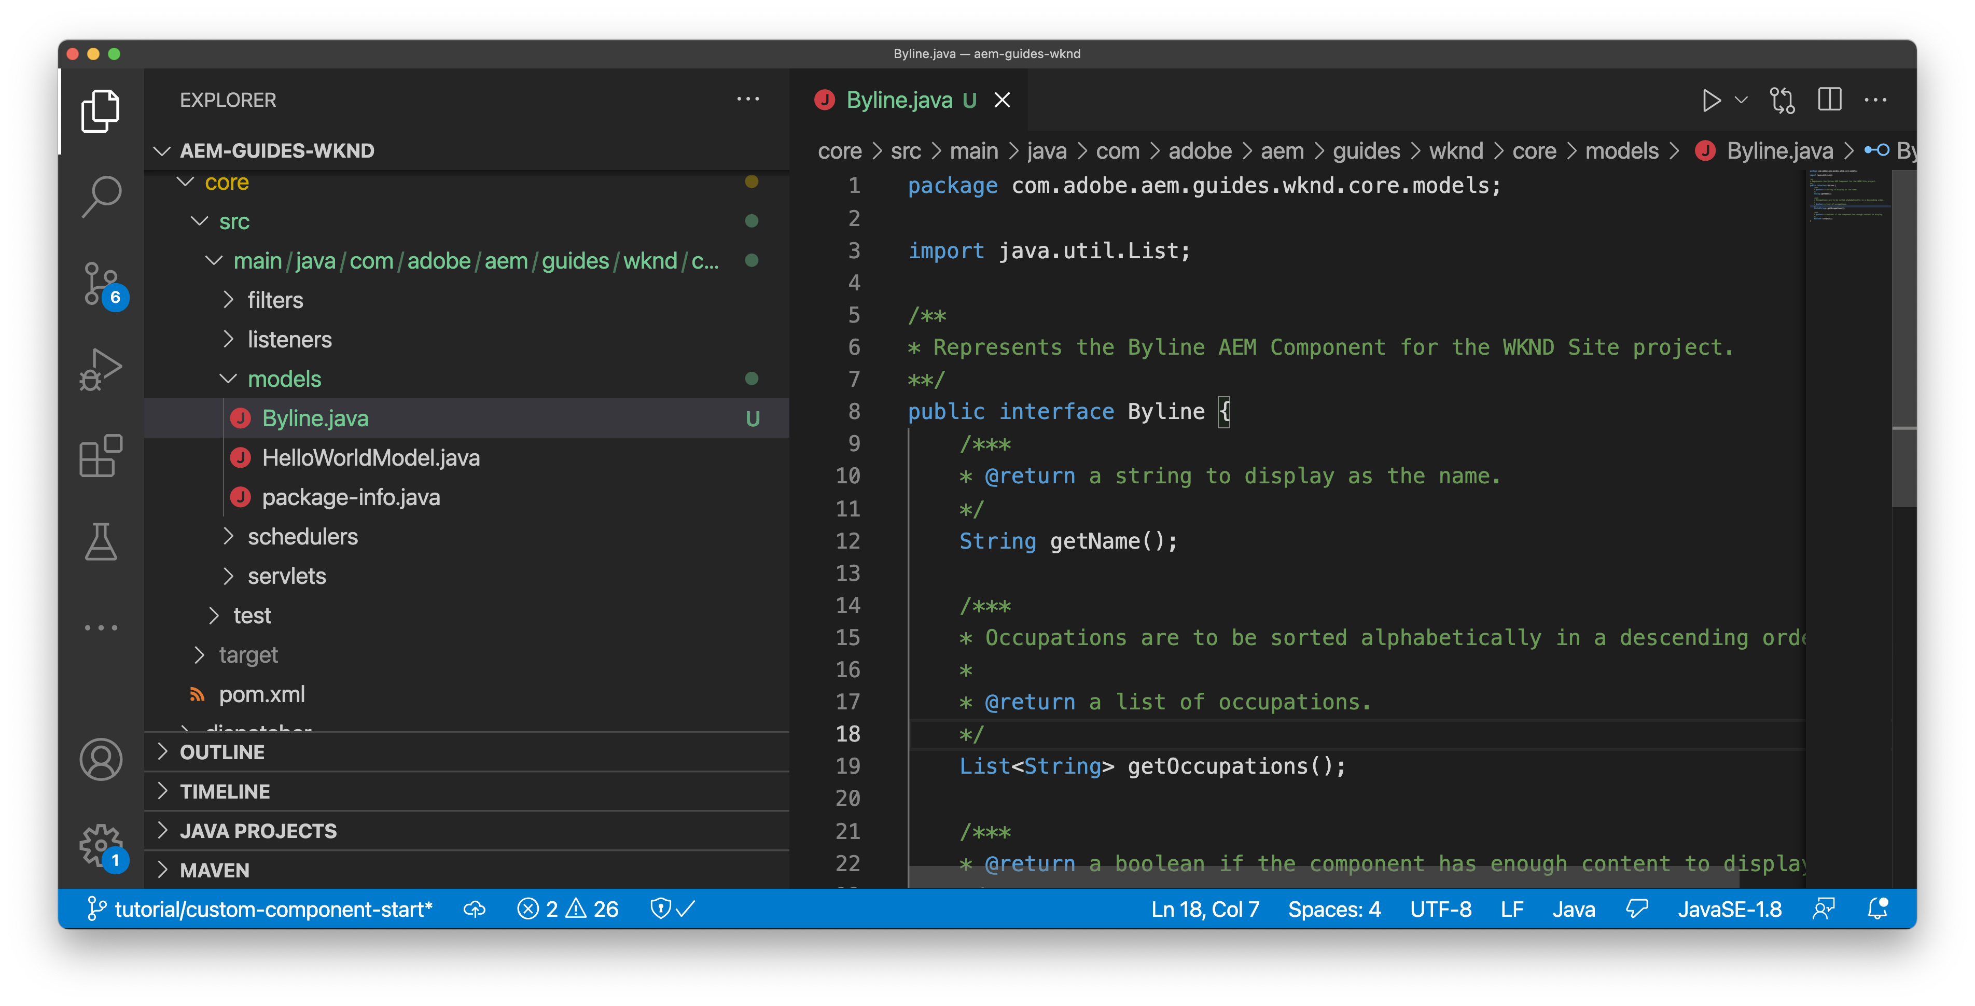The width and height of the screenshot is (1975, 1006).
Task: Click the errors and warnings status indicator
Action: pos(568,909)
